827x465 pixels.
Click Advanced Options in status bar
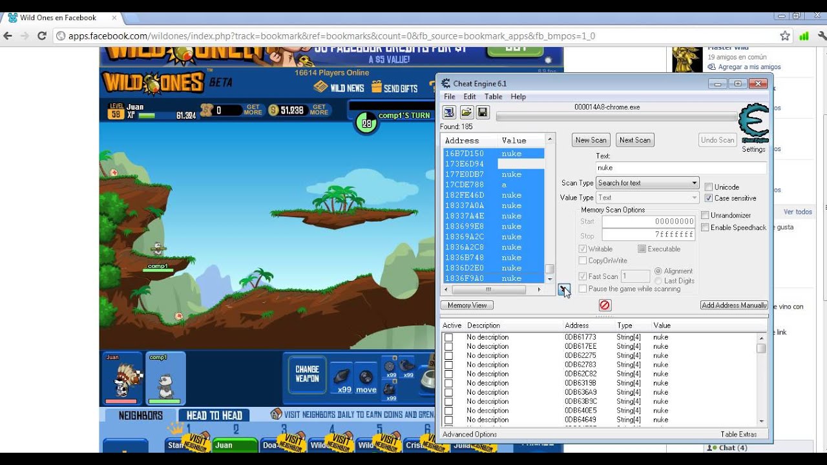[470, 434]
